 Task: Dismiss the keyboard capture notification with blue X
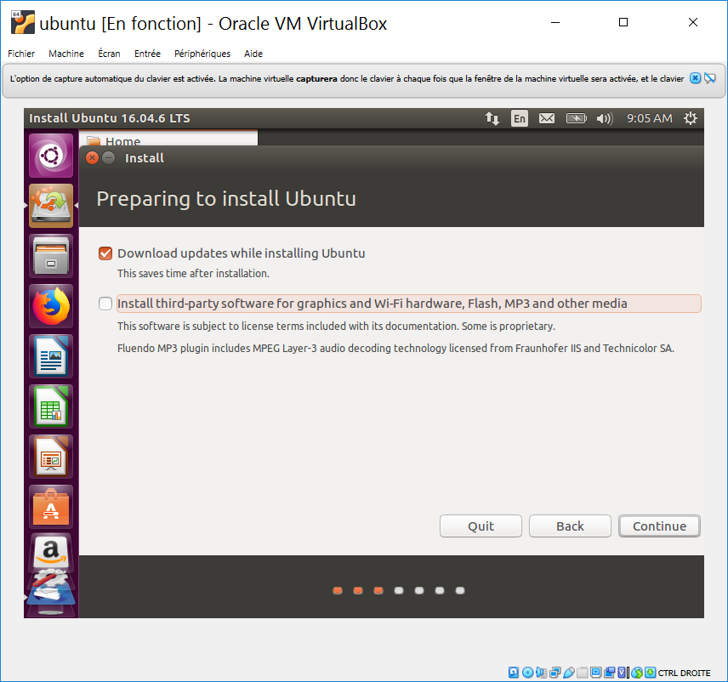(695, 78)
